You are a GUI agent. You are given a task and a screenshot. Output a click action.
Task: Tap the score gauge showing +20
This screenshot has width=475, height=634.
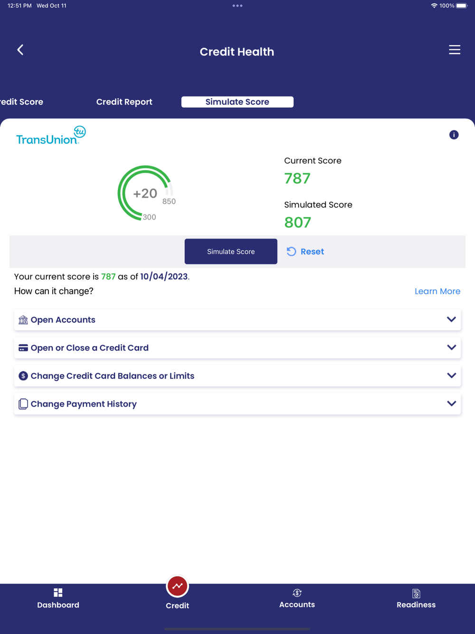pyautogui.click(x=145, y=193)
